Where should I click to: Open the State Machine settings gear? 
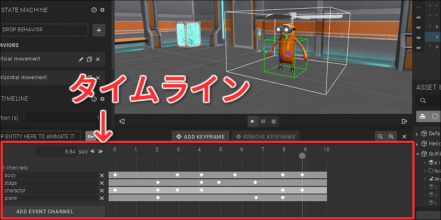103,10
